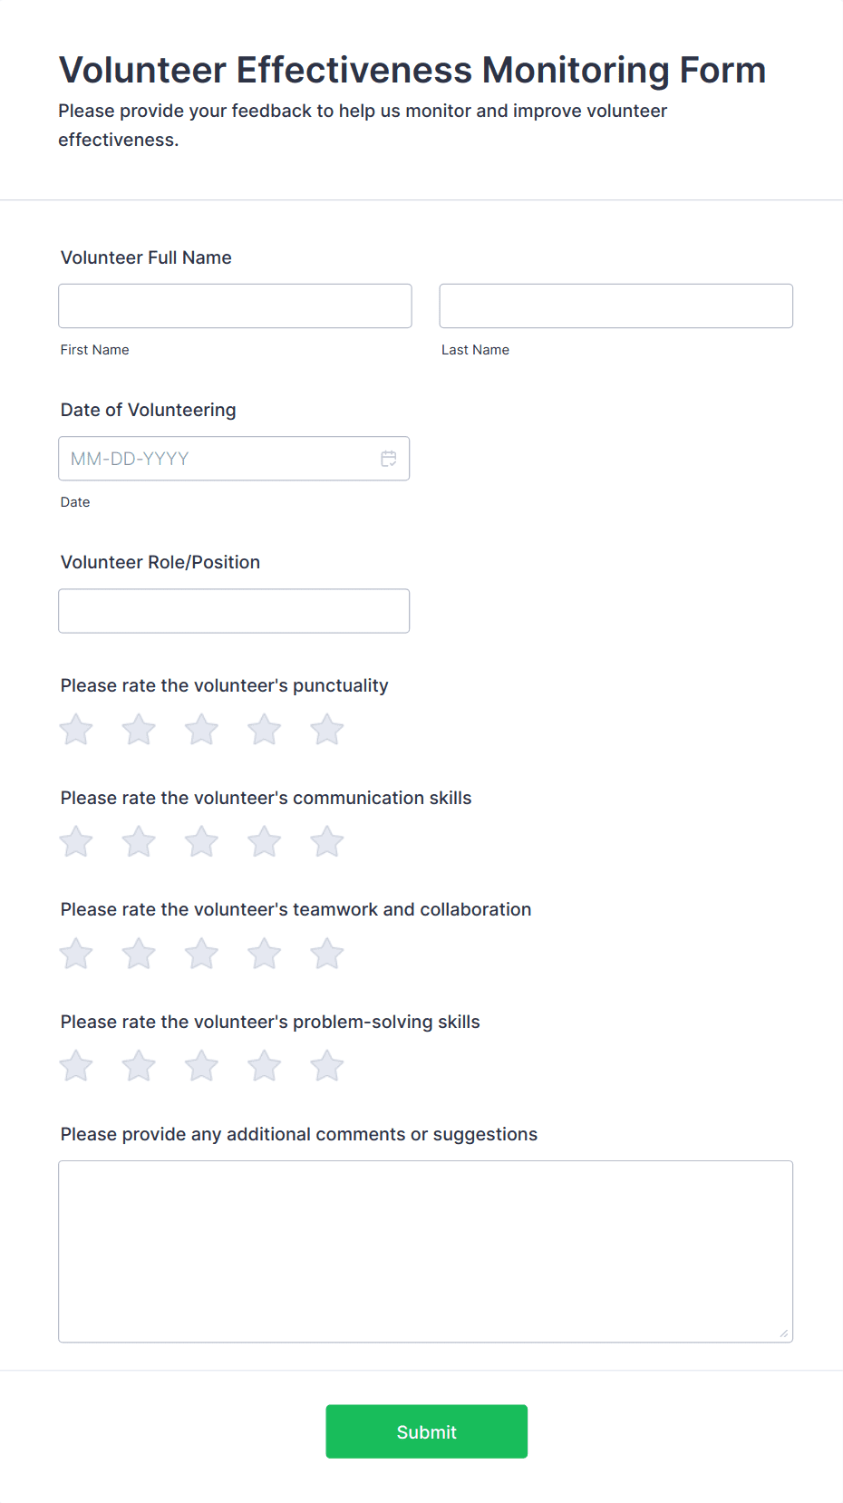Submit the volunteer monitoring form

click(x=426, y=1431)
